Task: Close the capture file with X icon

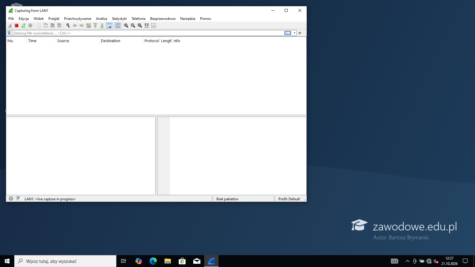Action: point(53,26)
